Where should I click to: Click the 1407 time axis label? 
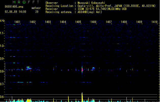pyautogui.click(x=109, y=22)
